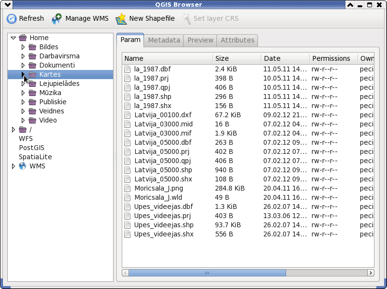The width and height of the screenshot is (387, 289).
Task: Select the Kartes folder in tree
Action: [60, 74]
